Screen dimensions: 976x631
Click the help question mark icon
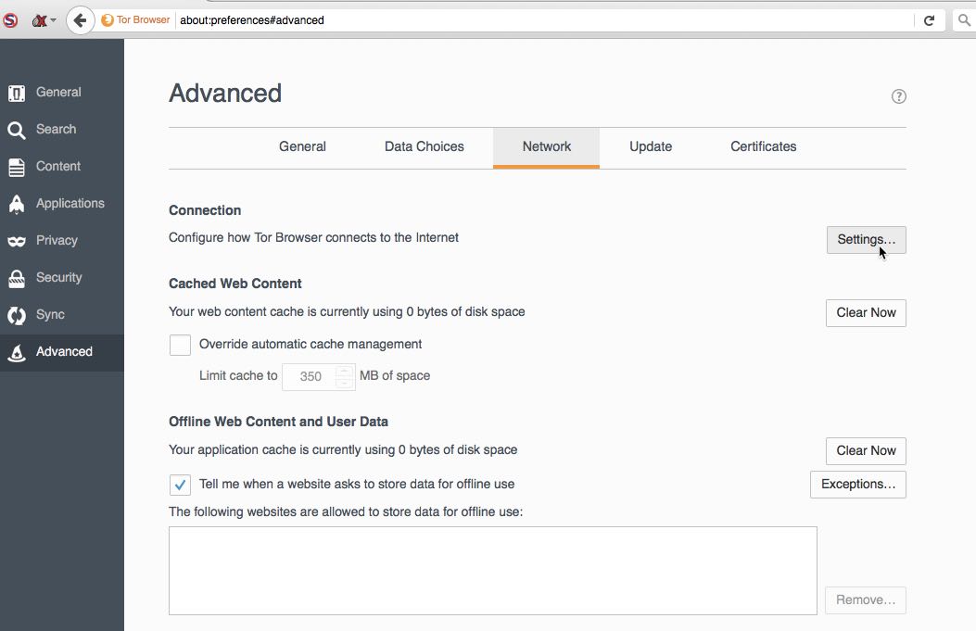(898, 96)
